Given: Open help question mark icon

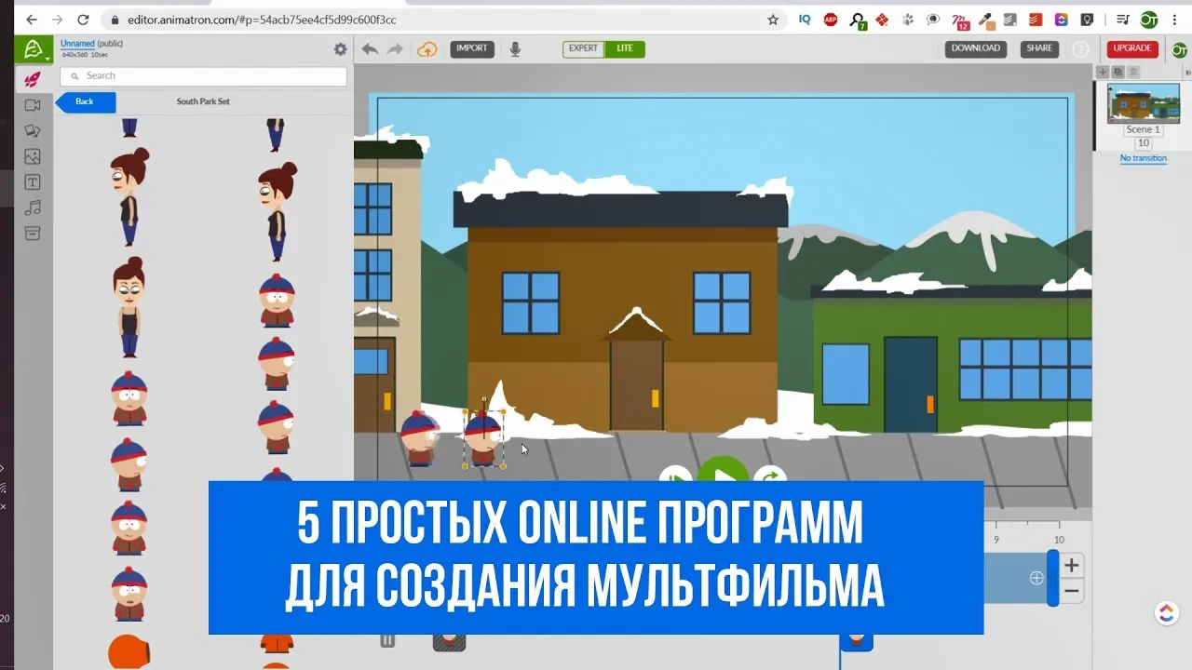Looking at the screenshot, I should point(1080,49).
